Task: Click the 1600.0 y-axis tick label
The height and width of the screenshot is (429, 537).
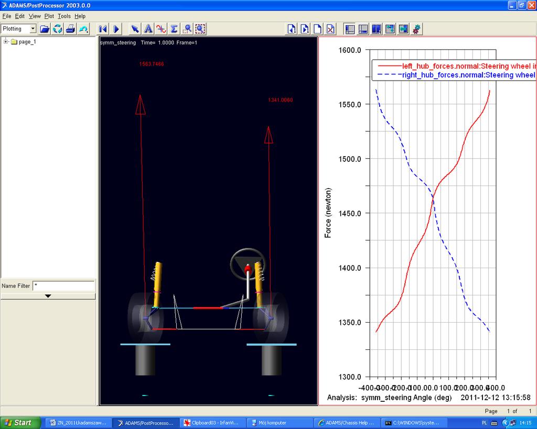Action: (350, 50)
